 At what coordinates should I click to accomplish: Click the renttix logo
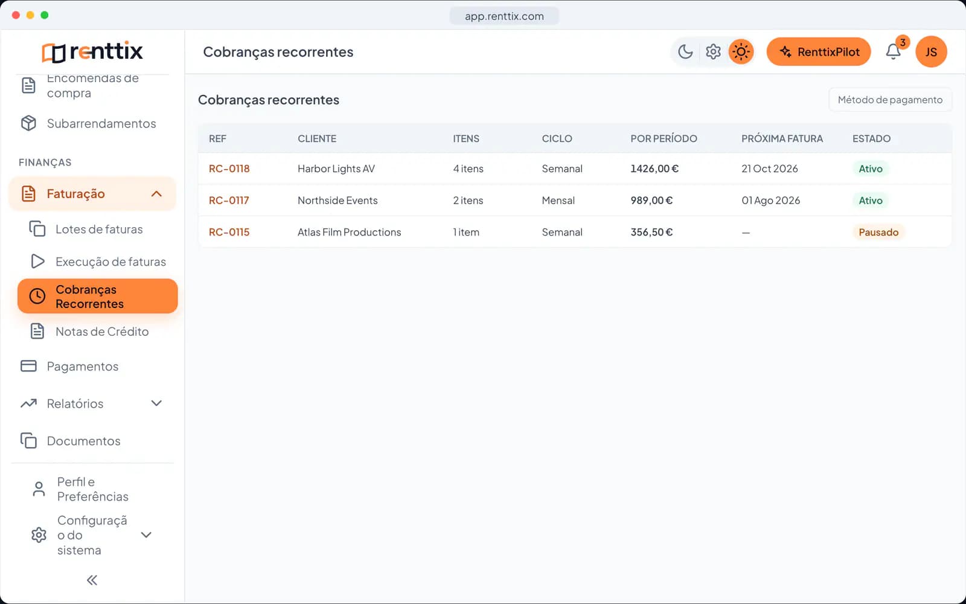tap(92, 52)
